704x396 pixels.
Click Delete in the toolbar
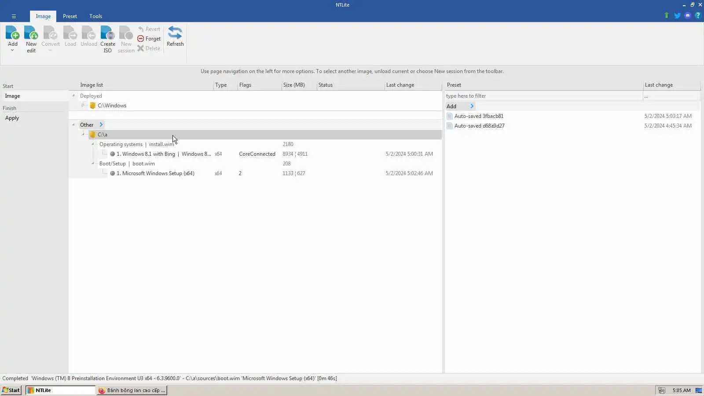[149, 48]
